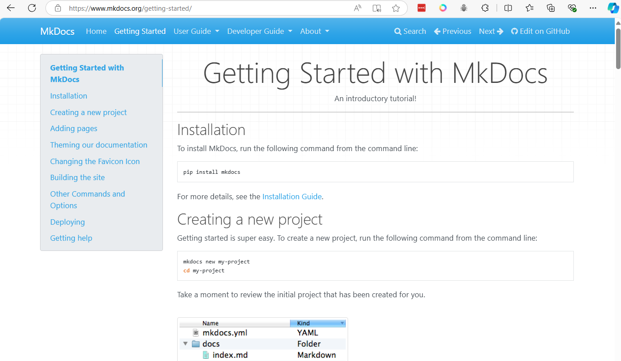Expand the User Guide dropdown
The height and width of the screenshot is (361, 621).
(x=196, y=31)
